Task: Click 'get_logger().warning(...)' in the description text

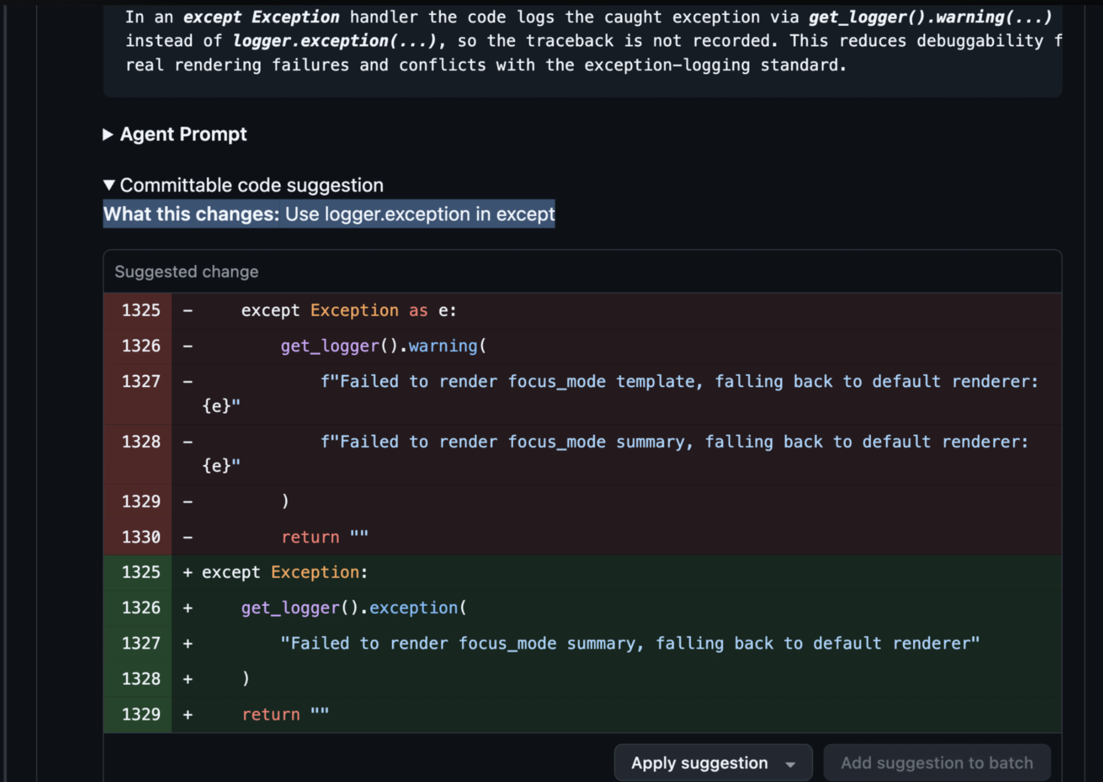Action: point(931,17)
